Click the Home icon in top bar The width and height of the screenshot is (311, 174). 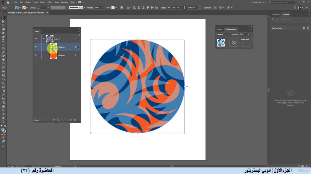(x=8, y=2)
